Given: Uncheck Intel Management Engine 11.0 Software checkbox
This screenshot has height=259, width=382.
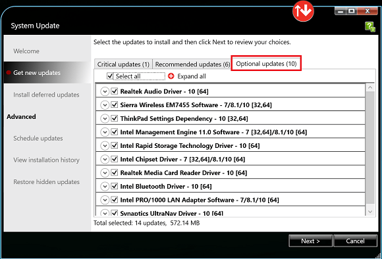Looking at the screenshot, I should (114, 132).
